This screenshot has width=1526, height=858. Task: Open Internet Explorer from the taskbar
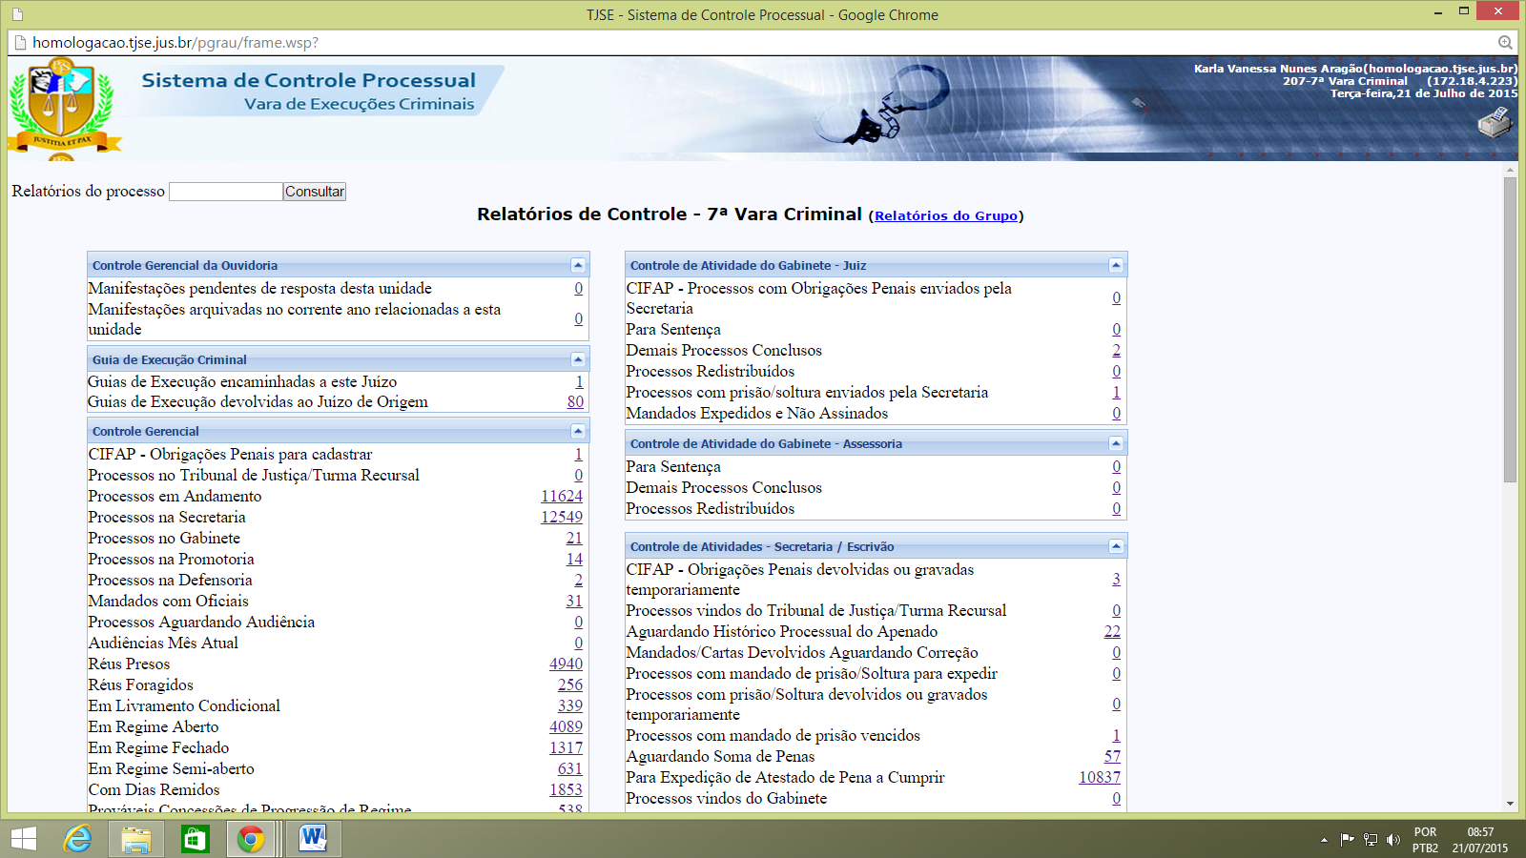point(77,839)
